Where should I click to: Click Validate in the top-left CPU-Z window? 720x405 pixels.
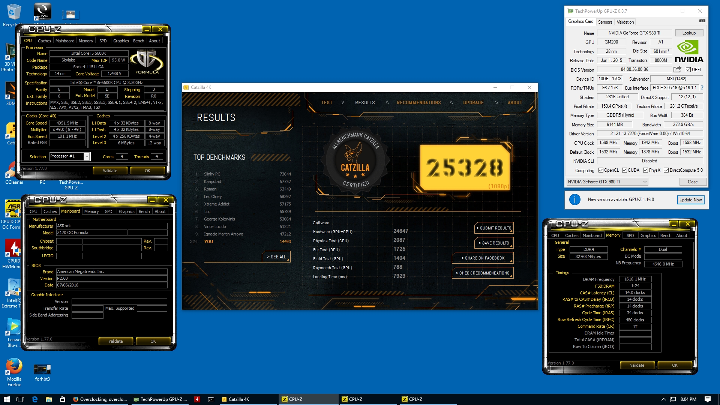click(110, 171)
